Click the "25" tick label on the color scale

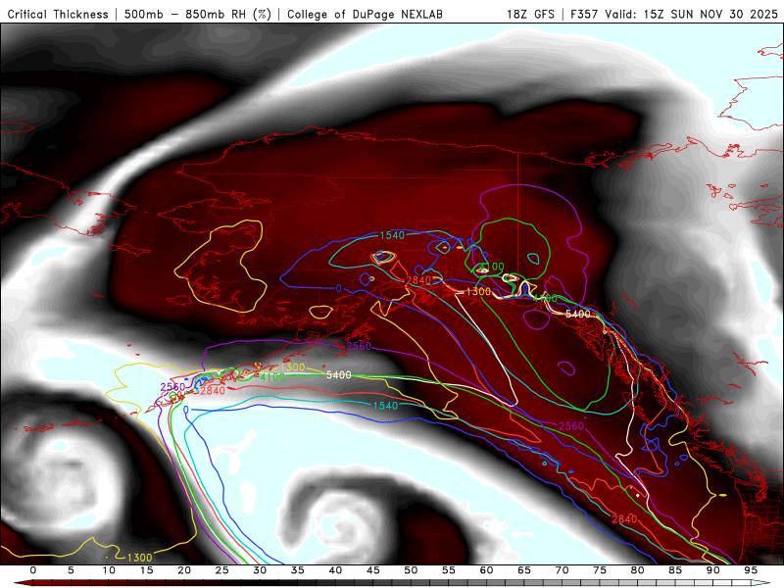click(x=222, y=570)
